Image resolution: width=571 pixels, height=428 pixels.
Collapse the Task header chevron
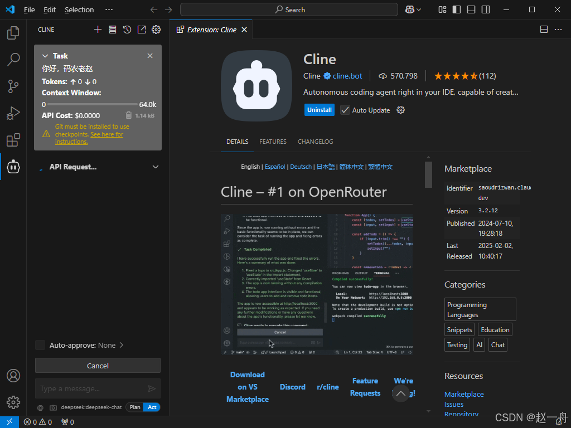click(x=45, y=56)
